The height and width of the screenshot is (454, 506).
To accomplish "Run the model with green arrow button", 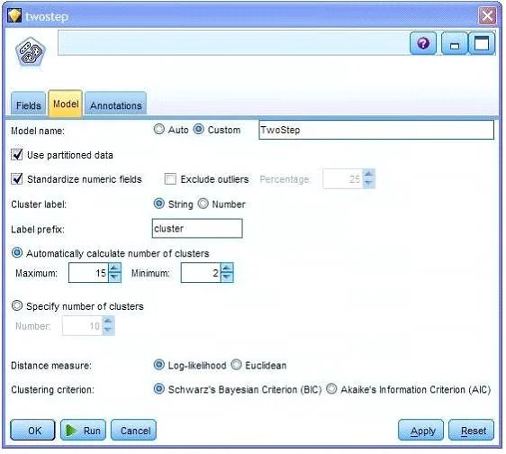I will coord(83,430).
